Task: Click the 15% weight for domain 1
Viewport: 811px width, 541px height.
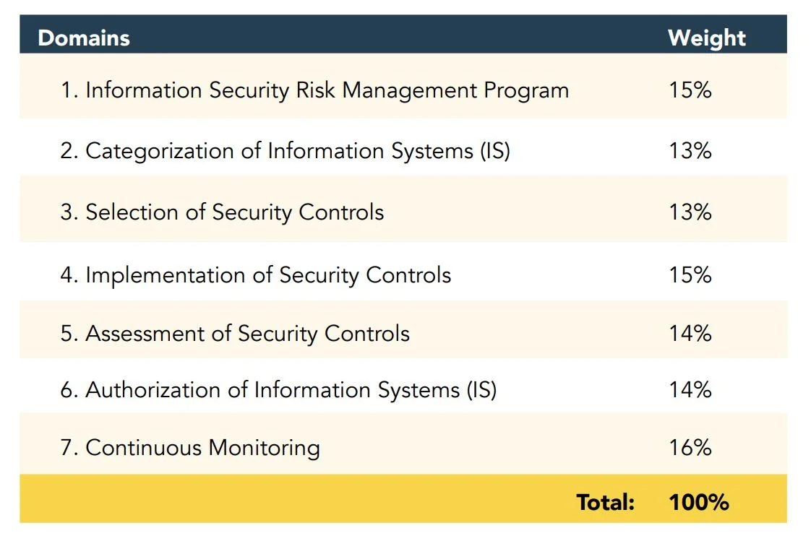Action: (690, 90)
